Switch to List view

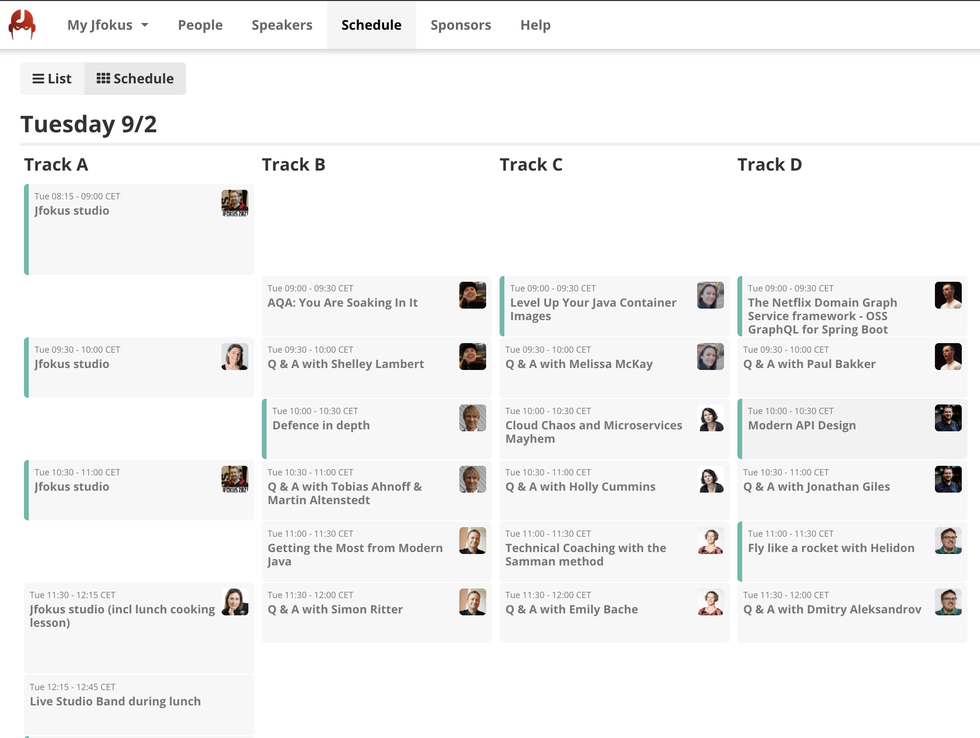(52, 79)
